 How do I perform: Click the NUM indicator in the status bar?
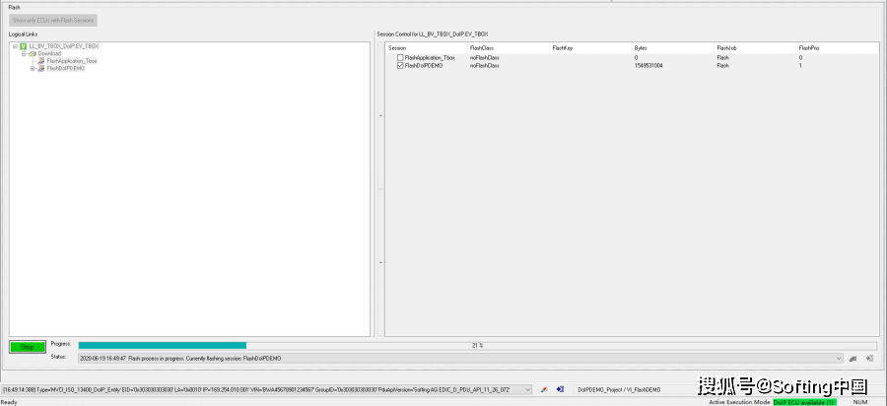[x=859, y=402]
